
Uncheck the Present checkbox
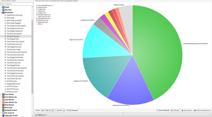click(70, 110)
